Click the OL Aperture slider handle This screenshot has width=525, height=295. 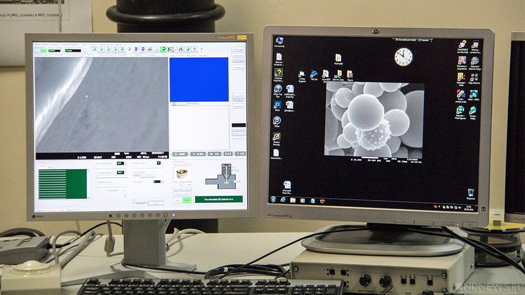point(125,194)
